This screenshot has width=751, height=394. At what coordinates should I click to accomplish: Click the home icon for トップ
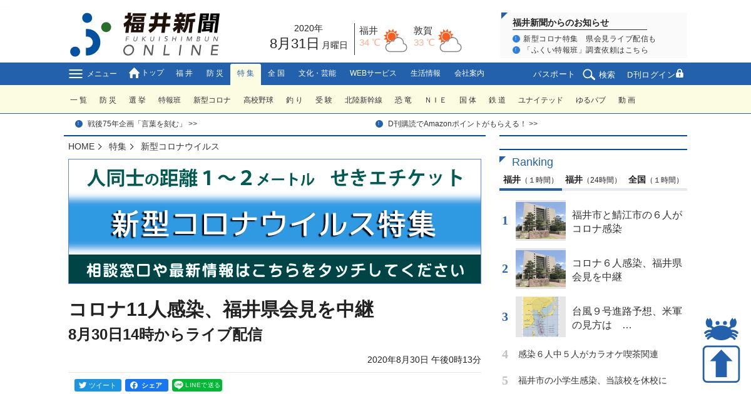pos(134,73)
